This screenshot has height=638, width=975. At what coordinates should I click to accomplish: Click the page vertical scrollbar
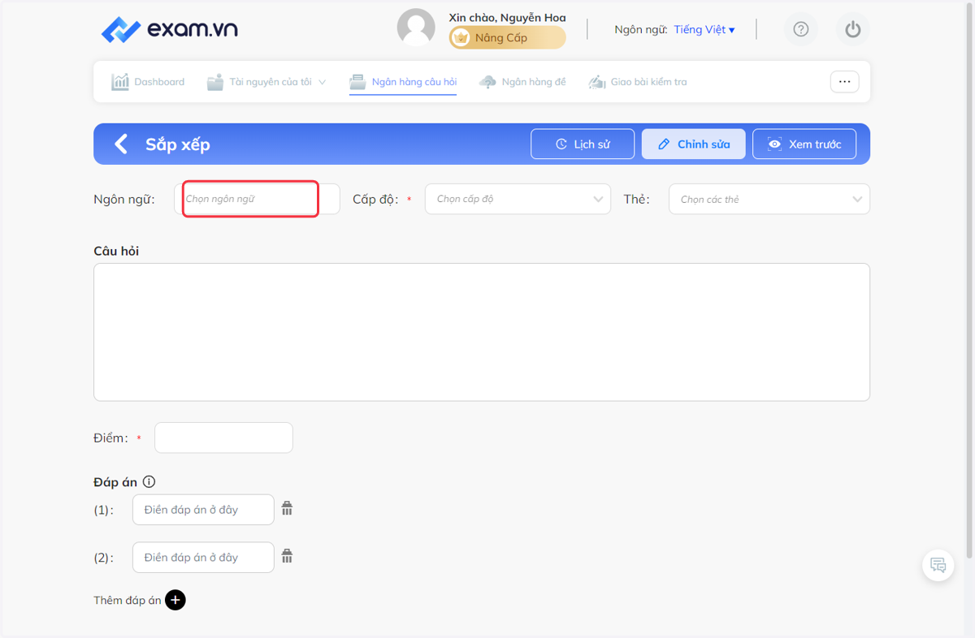pos(969,280)
